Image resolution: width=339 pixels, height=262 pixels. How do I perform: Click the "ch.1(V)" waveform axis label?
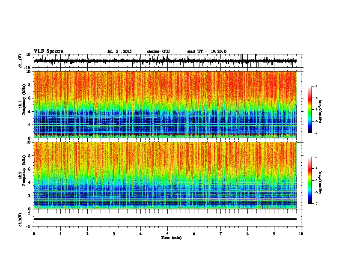(x=21, y=61)
